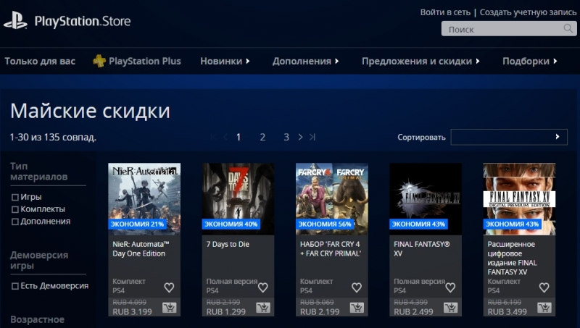
Task: Go to previous page arrow
Action: pyautogui.click(x=225, y=137)
